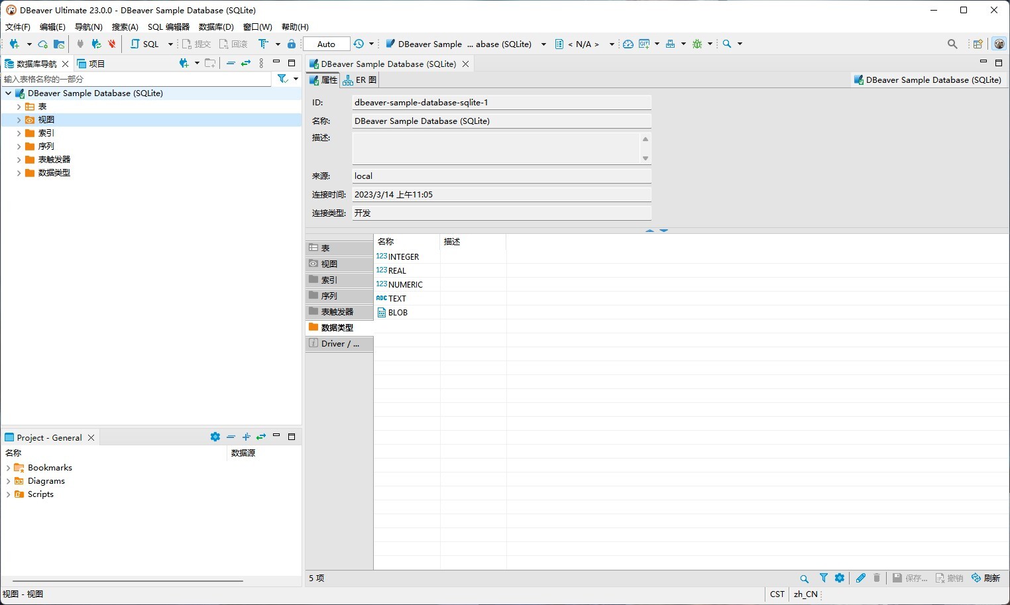Viewport: 1010px width, 605px height.
Task: Click the red Disconnect plug icon
Action: [112, 44]
